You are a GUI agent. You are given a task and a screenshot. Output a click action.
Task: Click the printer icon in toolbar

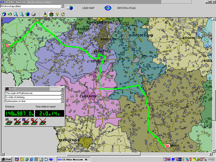coord(33,14)
